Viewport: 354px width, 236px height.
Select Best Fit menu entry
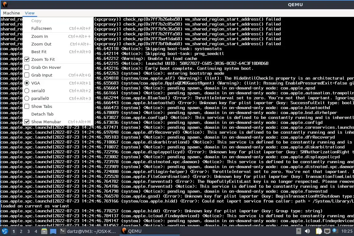point(58,52)
